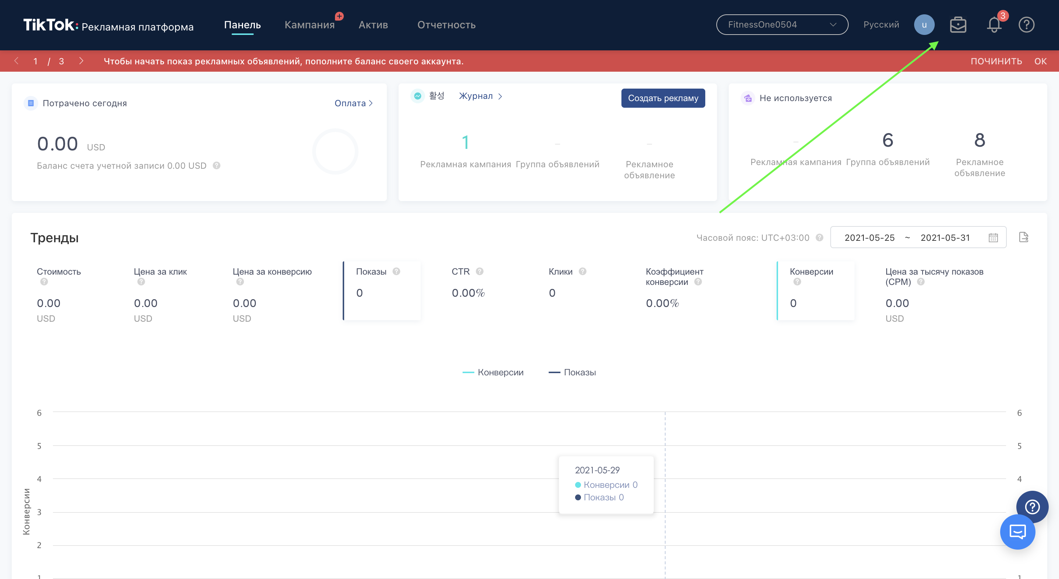Open the Русский language selector

pos(881,25)
